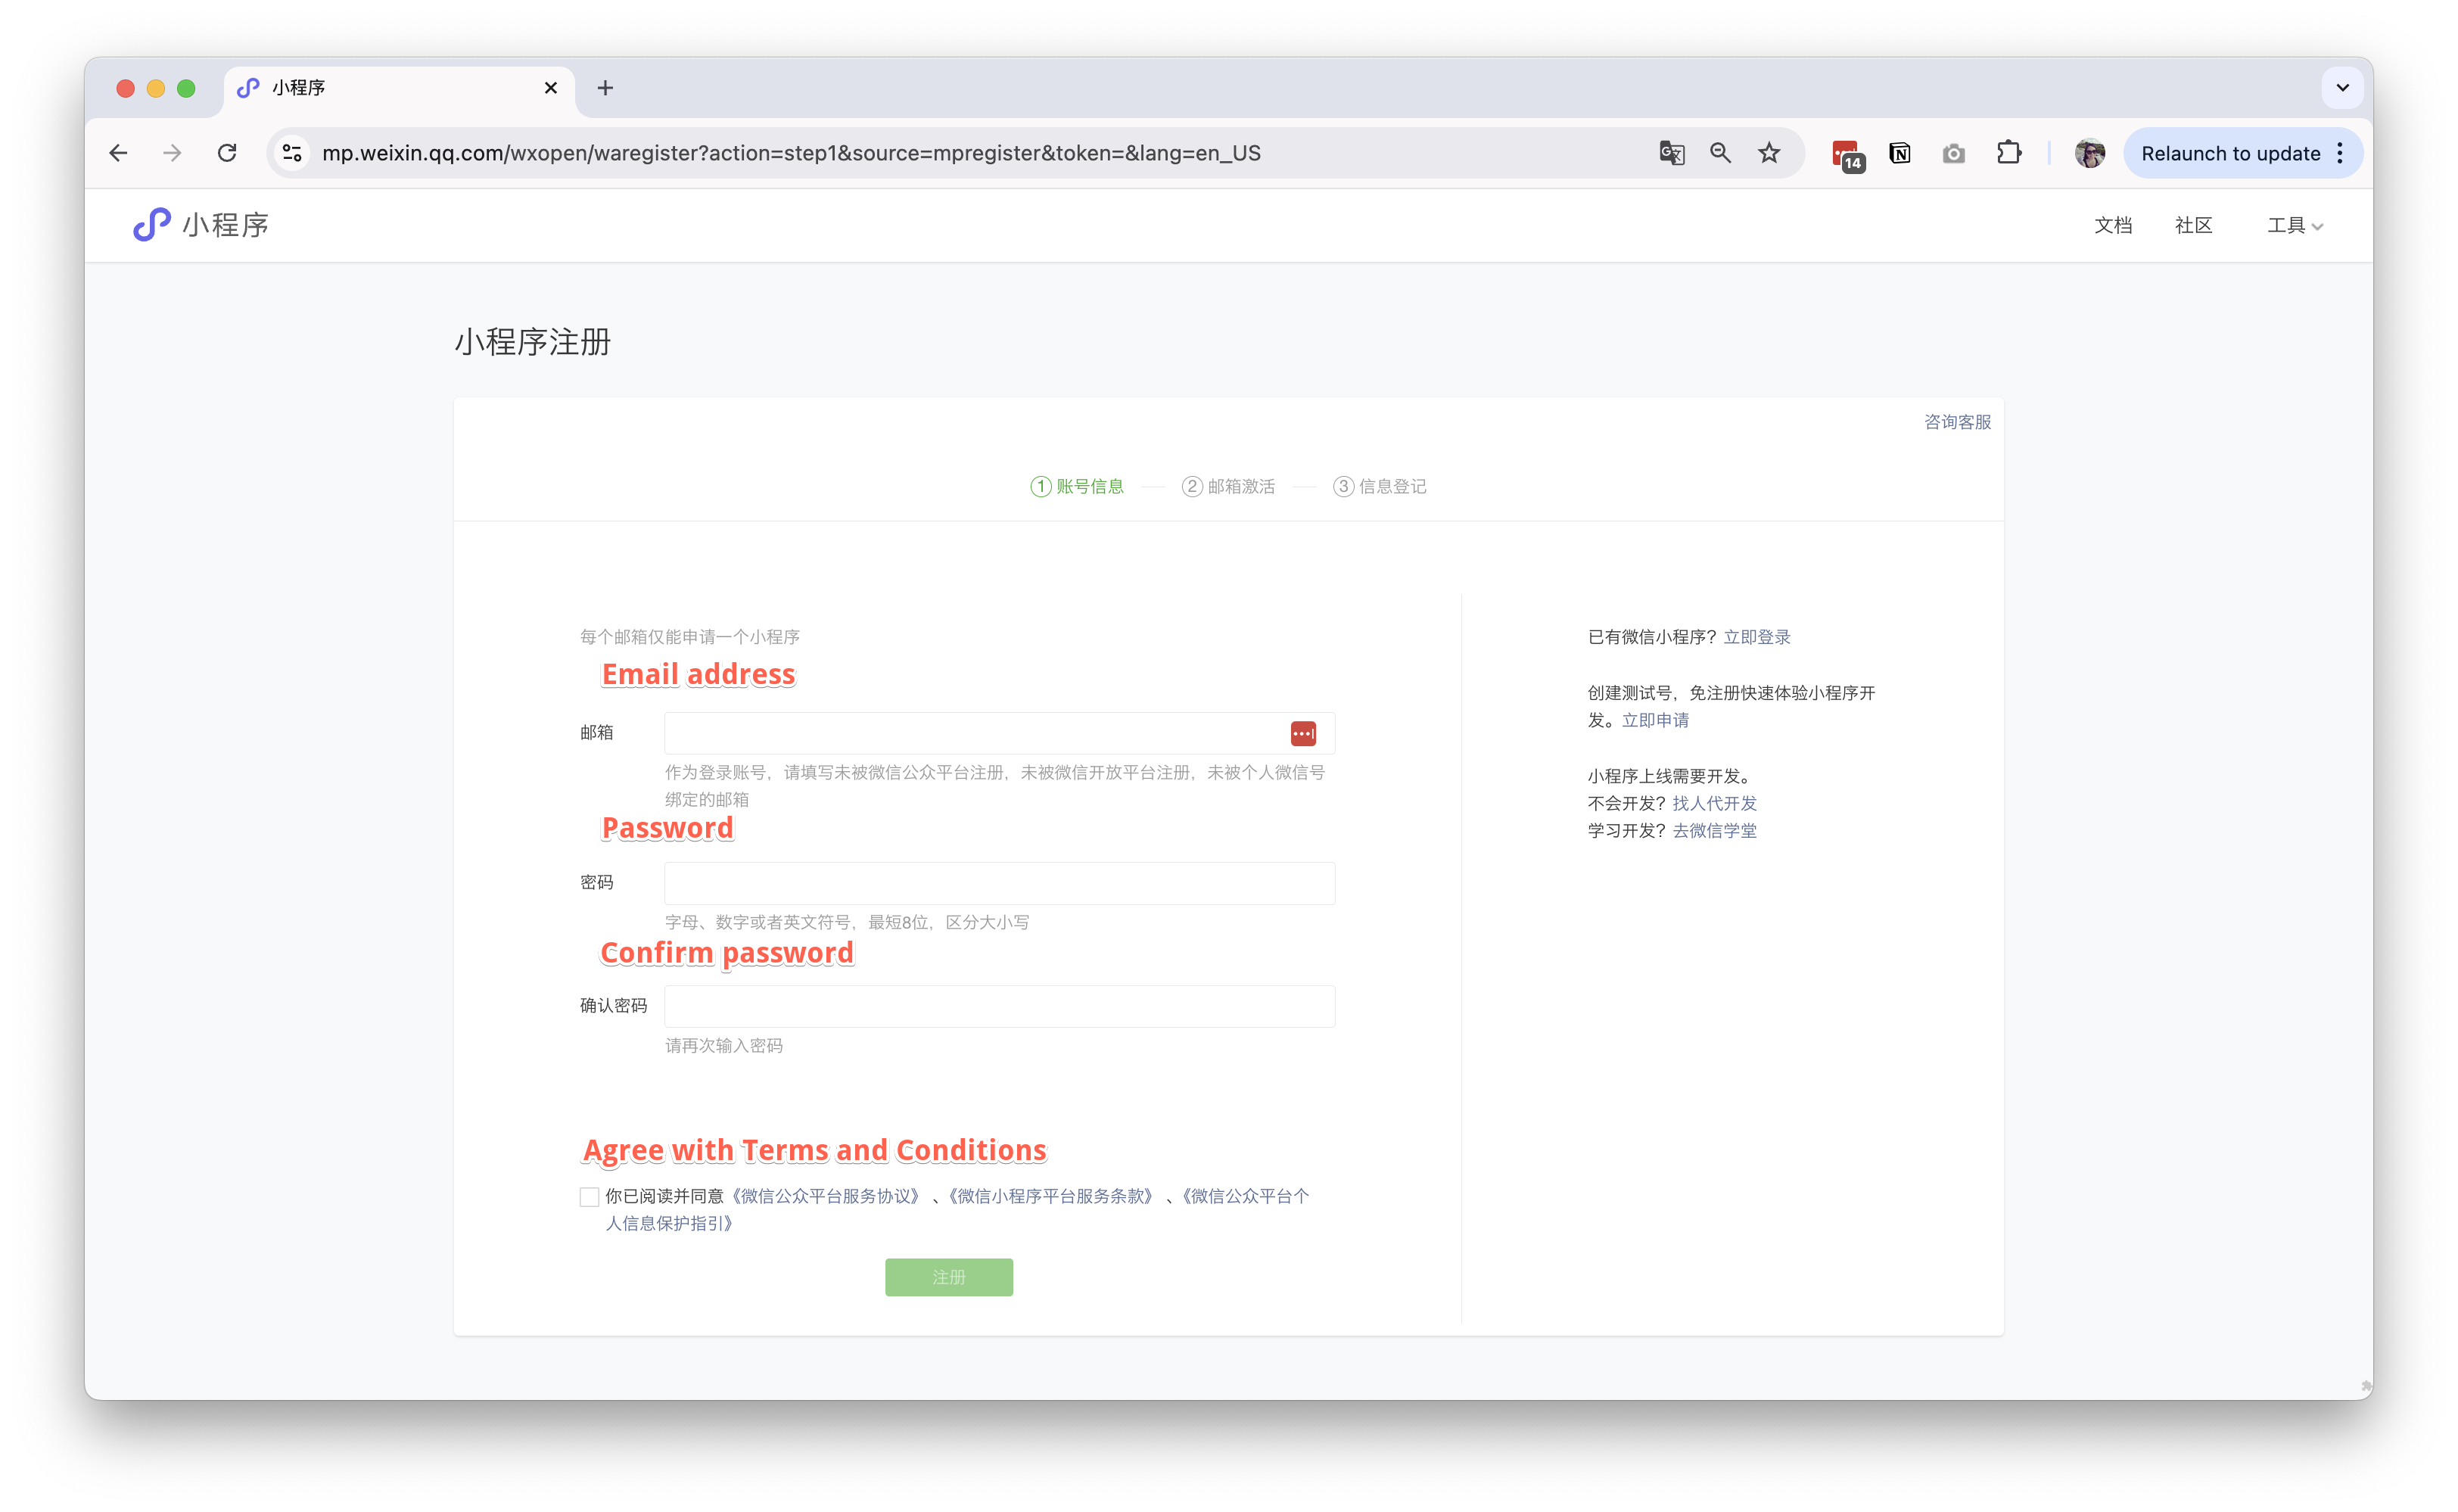Click the 密码 password input field
2458x1512 pixels.
click(999, 883)
